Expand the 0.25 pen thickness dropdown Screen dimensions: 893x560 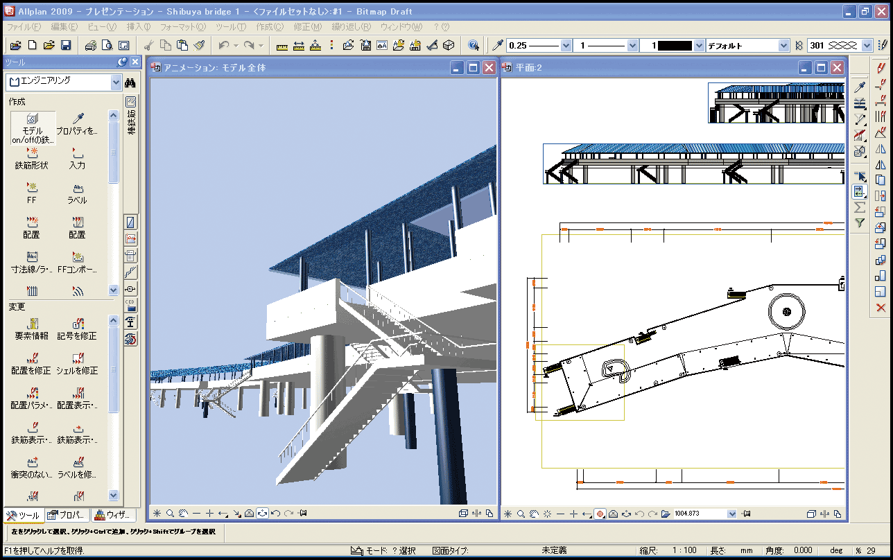566,45
